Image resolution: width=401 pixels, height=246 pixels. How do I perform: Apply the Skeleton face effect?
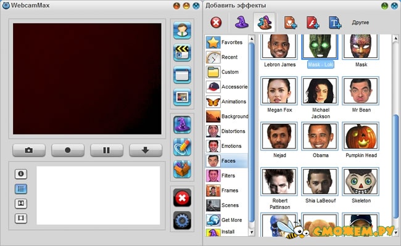point(361,182)
